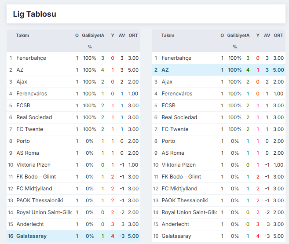This screenshot has width=289, height=244.
Task: Click AS Roma in left table
Action: pyautogui.click(x=28, y=153)
